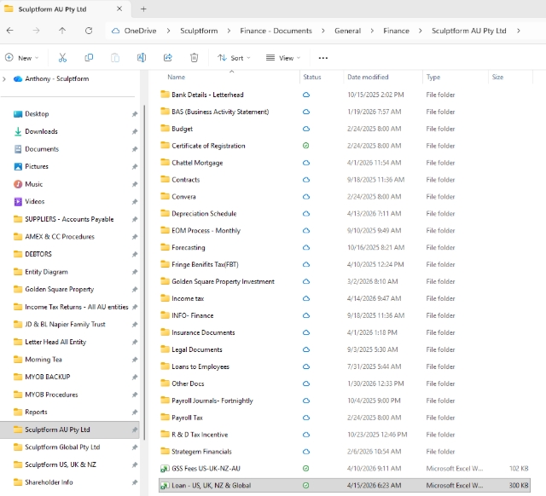546x496 pixels.
Task: Select SUPPLIERS - Accounts Payable in sidebar
Action: coord(69,219)
